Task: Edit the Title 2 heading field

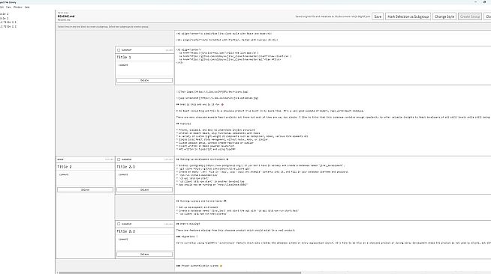Action: click(85, 167)
